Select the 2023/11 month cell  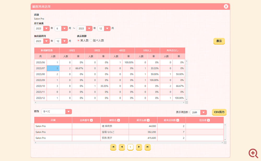[x=40, y=92]
